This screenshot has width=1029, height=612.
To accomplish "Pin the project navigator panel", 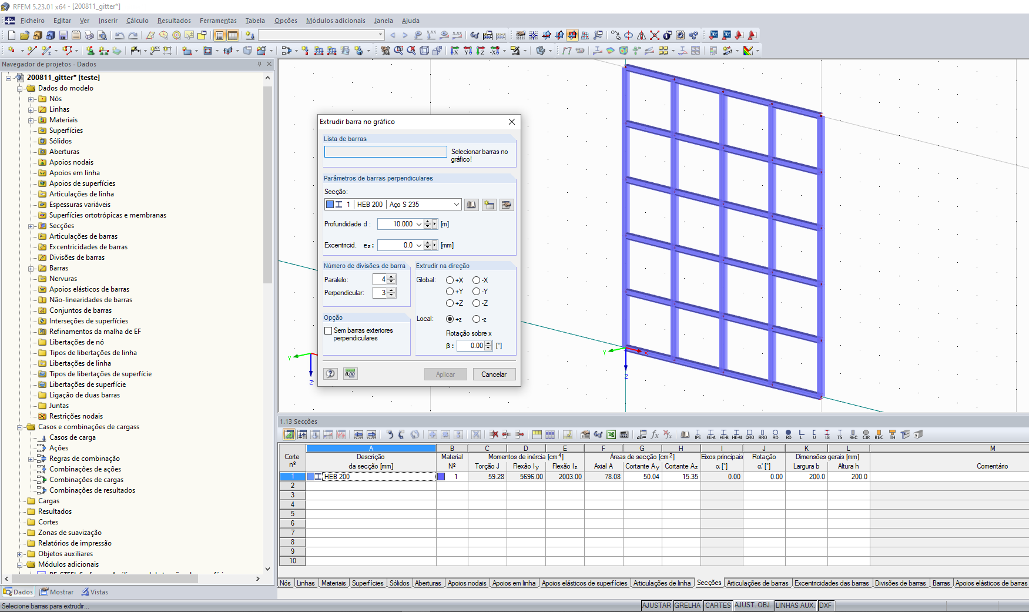I will pos(260,64).
